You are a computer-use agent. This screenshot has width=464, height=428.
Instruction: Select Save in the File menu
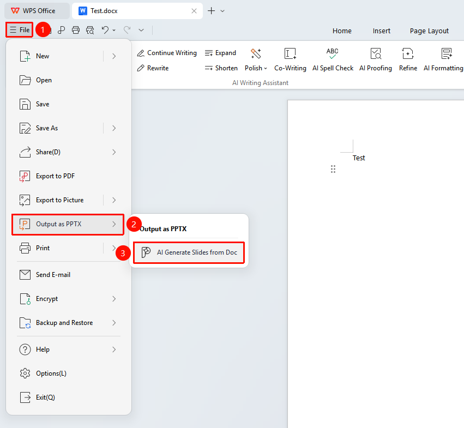(x=68, y=104)
